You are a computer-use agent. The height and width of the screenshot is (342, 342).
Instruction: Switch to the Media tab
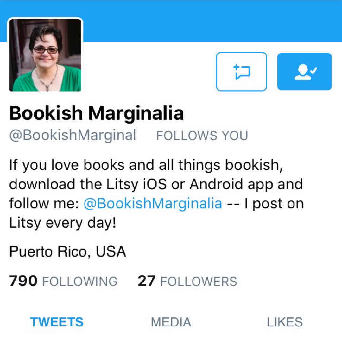pyautogui.click(x=171, y=322)
